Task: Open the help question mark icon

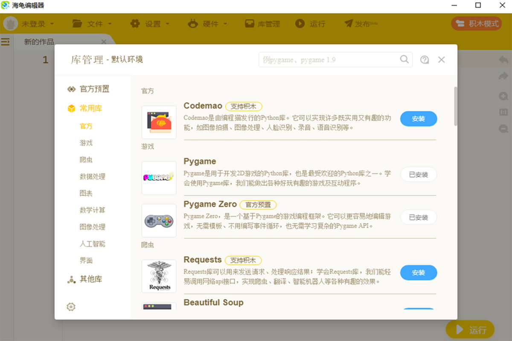Action: pos(424,60)
